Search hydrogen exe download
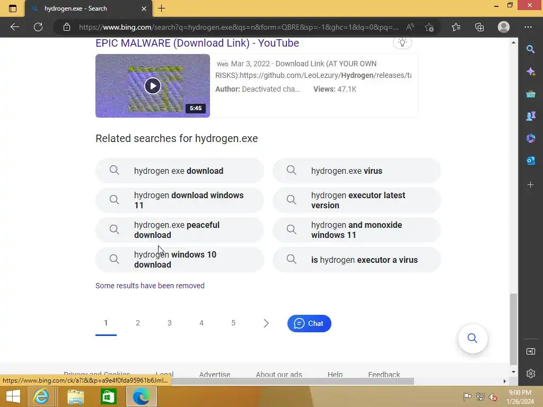Screen dimensions: 543x407 tap(180, 171)
